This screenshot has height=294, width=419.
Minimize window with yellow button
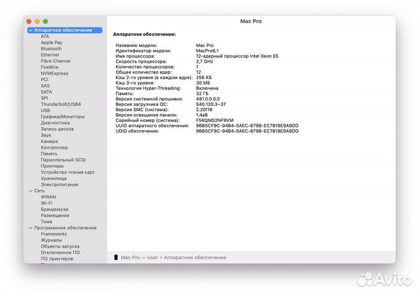coord(37,21)
